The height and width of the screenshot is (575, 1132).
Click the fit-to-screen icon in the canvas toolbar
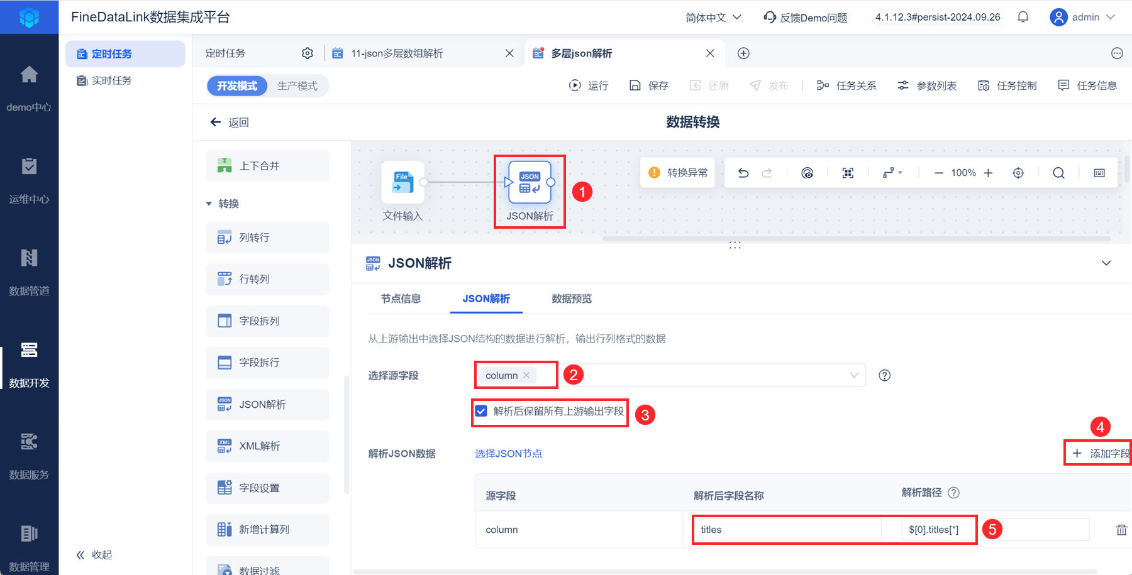coord(848,173)
